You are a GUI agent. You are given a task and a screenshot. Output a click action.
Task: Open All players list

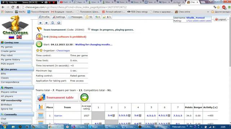(x=16, y=96)
